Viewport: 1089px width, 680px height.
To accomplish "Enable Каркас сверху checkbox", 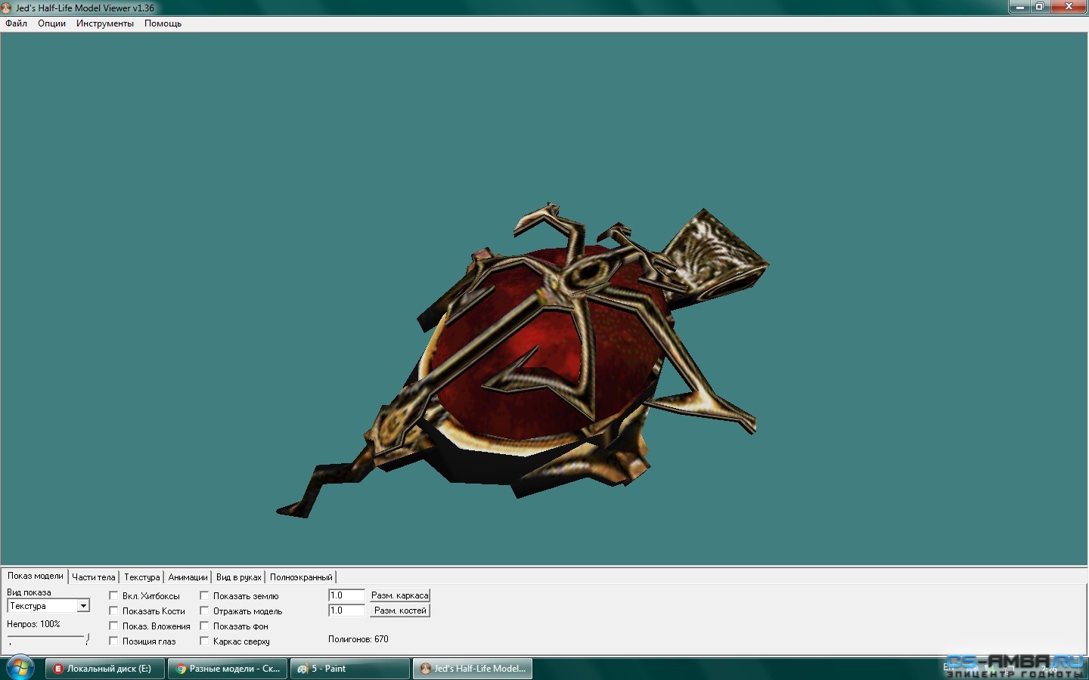I will [x=204, y=641].
